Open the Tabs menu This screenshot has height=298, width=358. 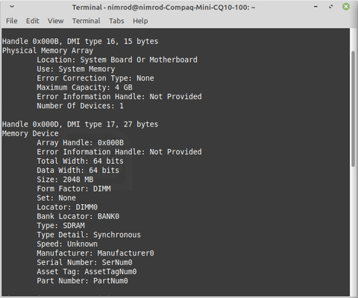pyautogui.click(x=116, y=21)
